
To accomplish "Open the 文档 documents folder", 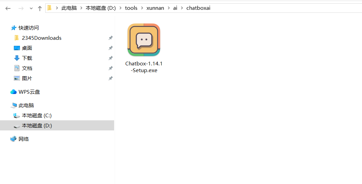I will pyautogui.click(x=27, y=68).
